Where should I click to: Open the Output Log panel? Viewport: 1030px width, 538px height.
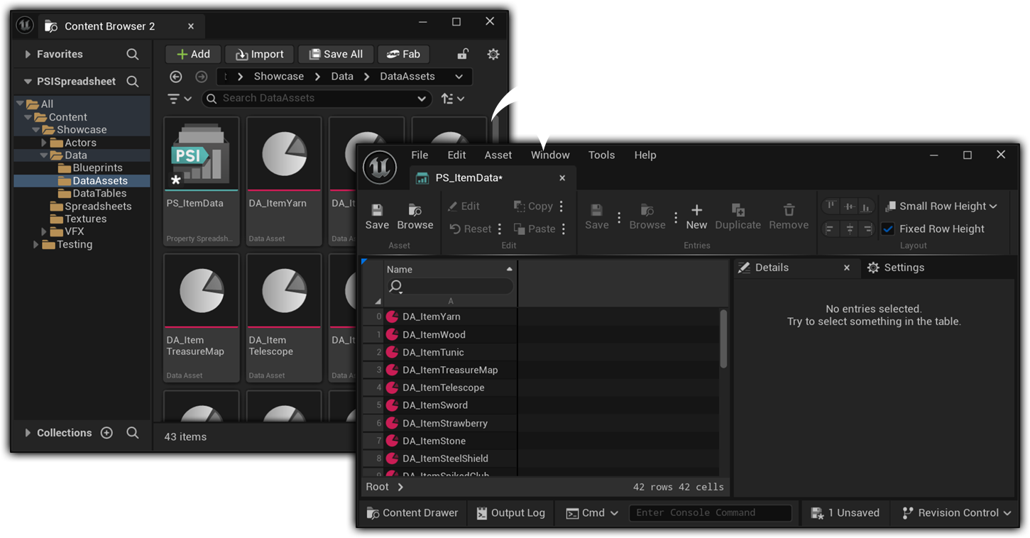[510, 512]
